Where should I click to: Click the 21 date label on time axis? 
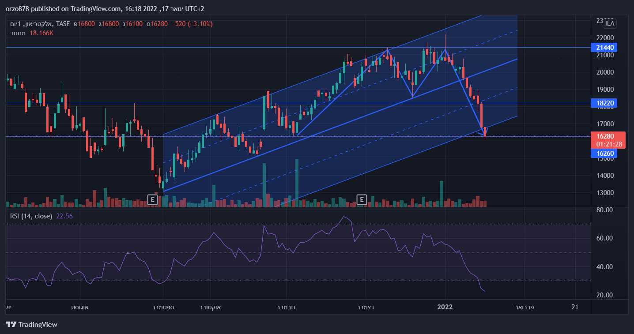coord(575,307)
